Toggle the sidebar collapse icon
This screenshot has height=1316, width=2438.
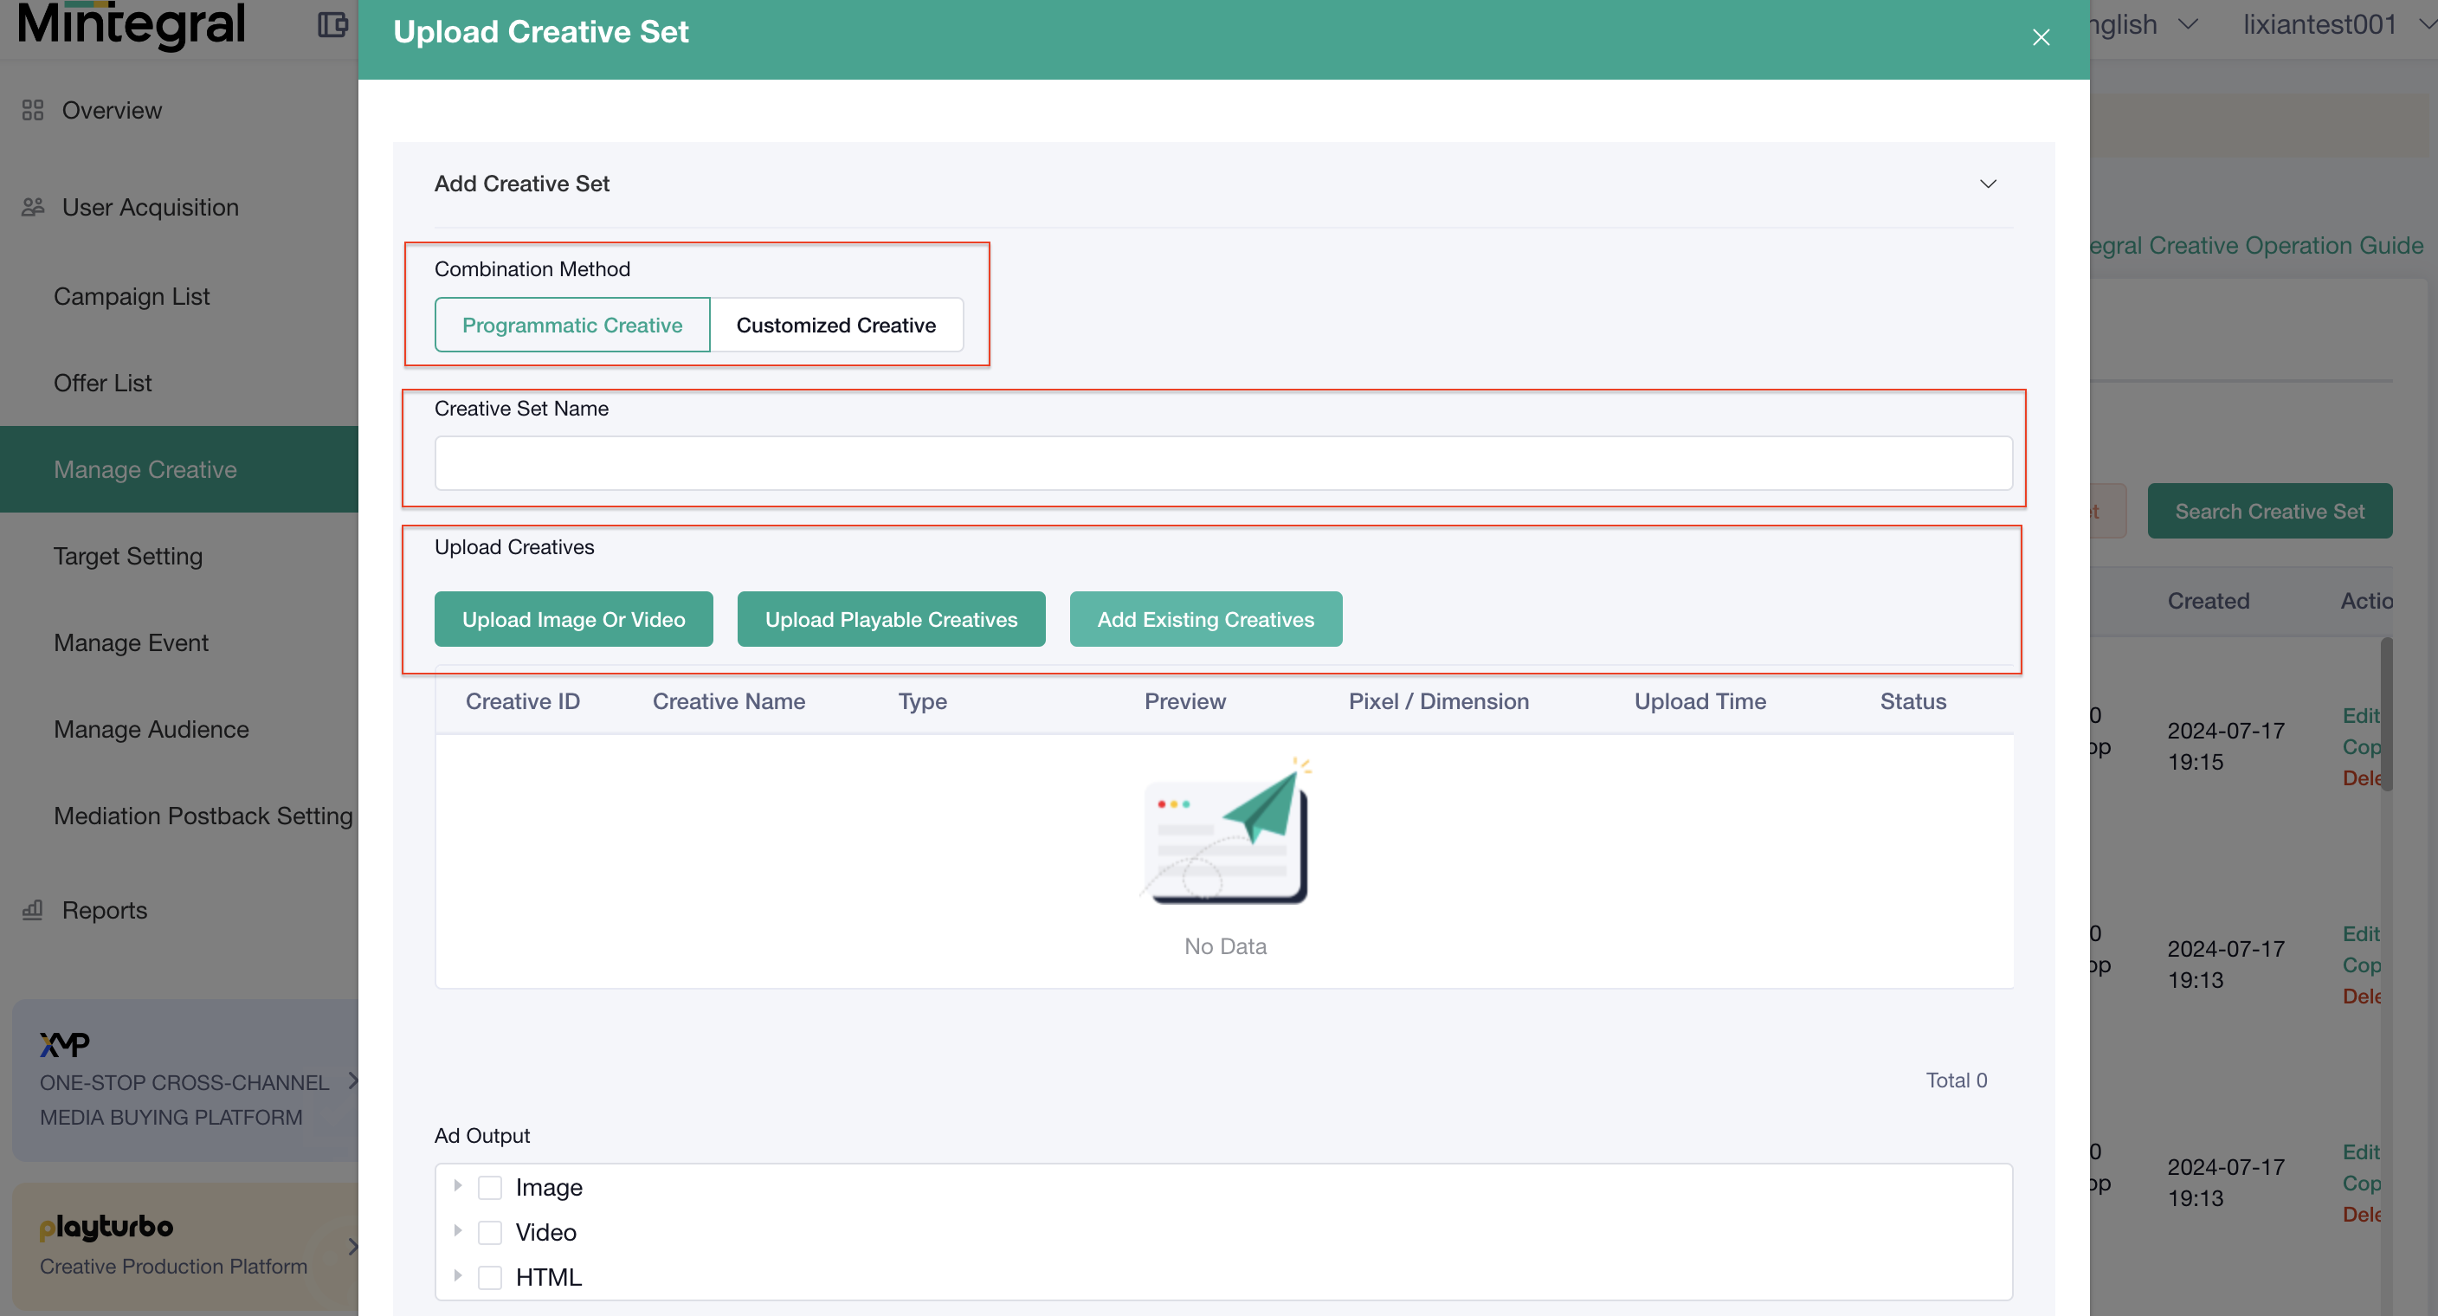pos(332,24)
